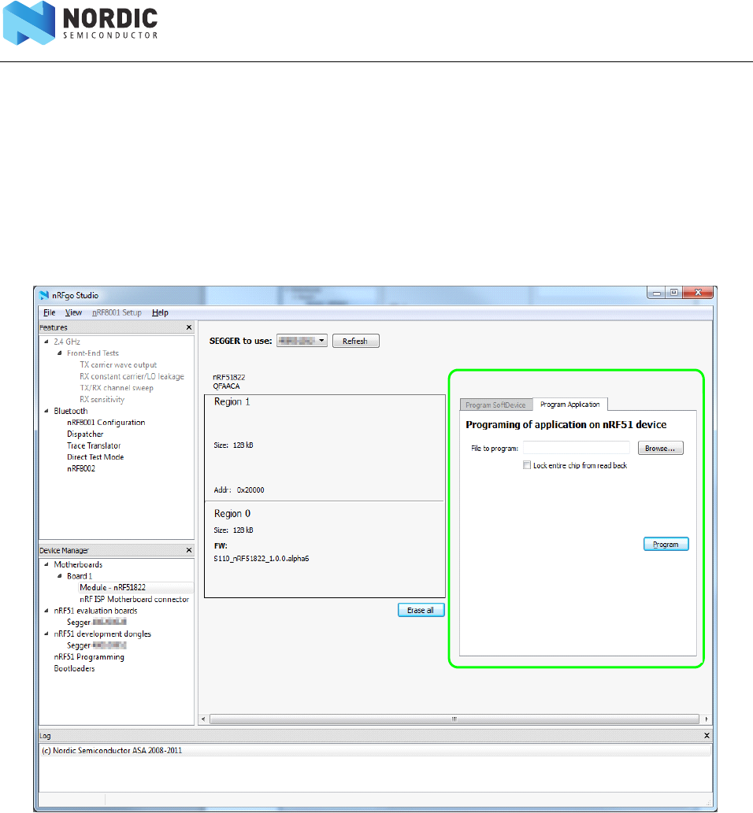Open the Help menu

click(160, 312)
